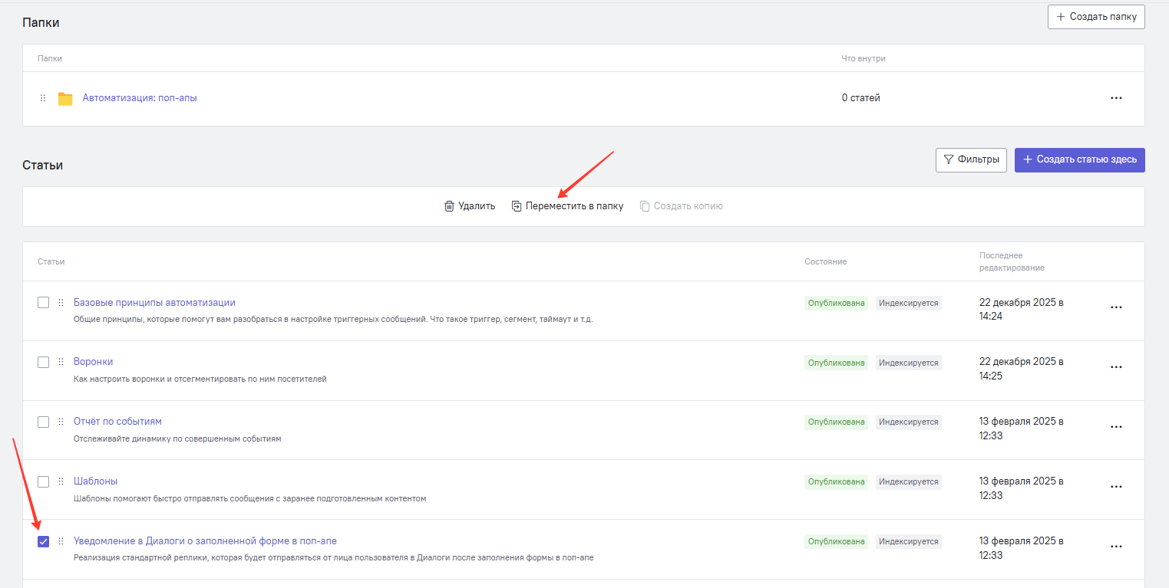Click the trash icon for Удалить
Viewport: 1169px width, 588px height.
pyautogui.click(x=449, y=206)
